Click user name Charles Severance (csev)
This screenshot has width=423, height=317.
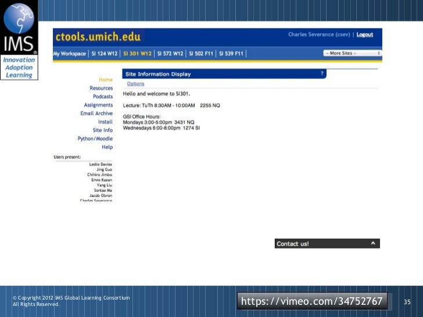point(319,34)
